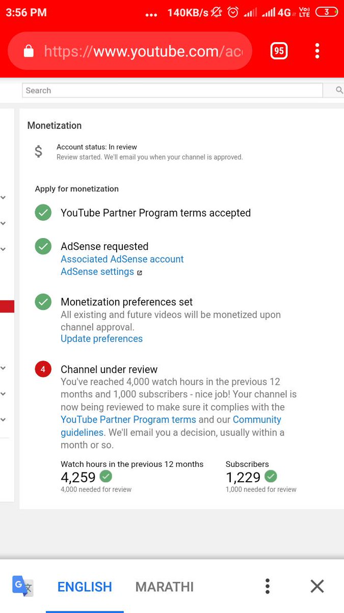Click the green check beside 1,229 subscribers
344x613 pixels.
(x=271, y=477)
